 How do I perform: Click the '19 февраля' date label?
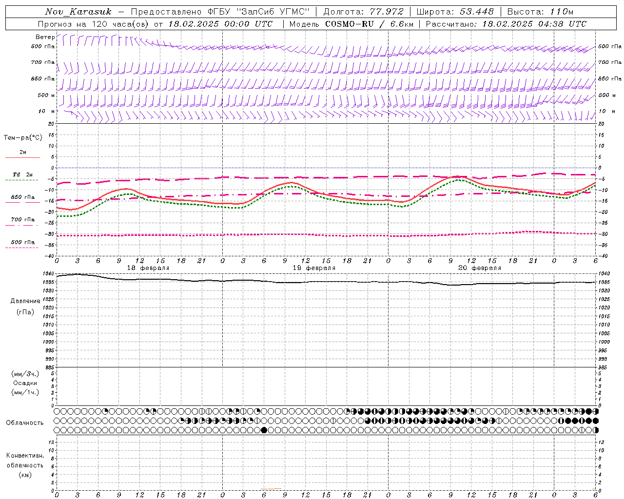click(x=314, y=268)
